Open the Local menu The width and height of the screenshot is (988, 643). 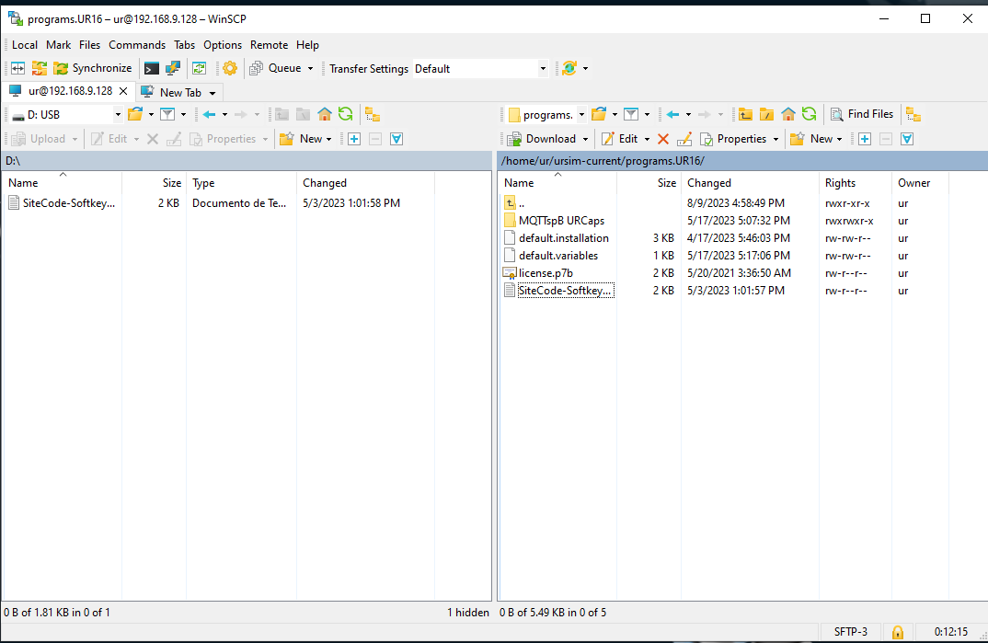tap(25, 45)
